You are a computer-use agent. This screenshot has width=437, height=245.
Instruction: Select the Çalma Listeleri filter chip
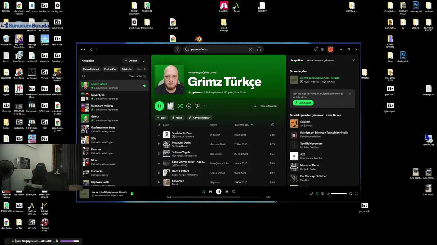click(x=91, y=69)
